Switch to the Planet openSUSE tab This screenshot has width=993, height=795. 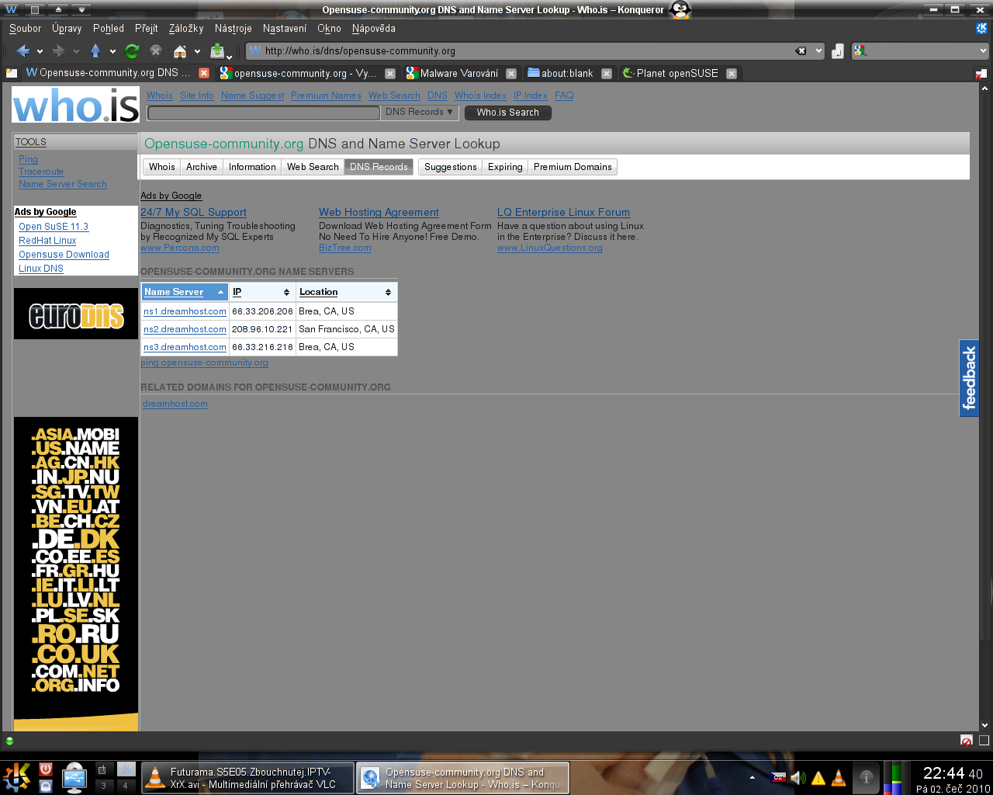tap(680, 74)
